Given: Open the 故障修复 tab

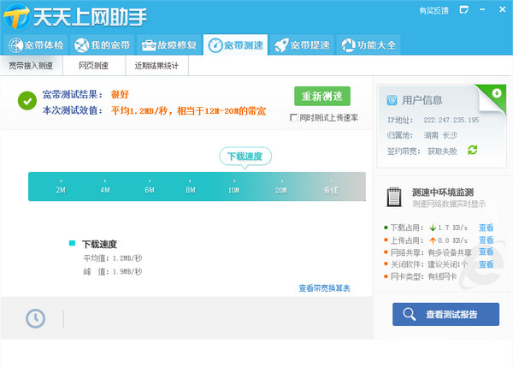Looking at the screenshot, I should point(168,44).
